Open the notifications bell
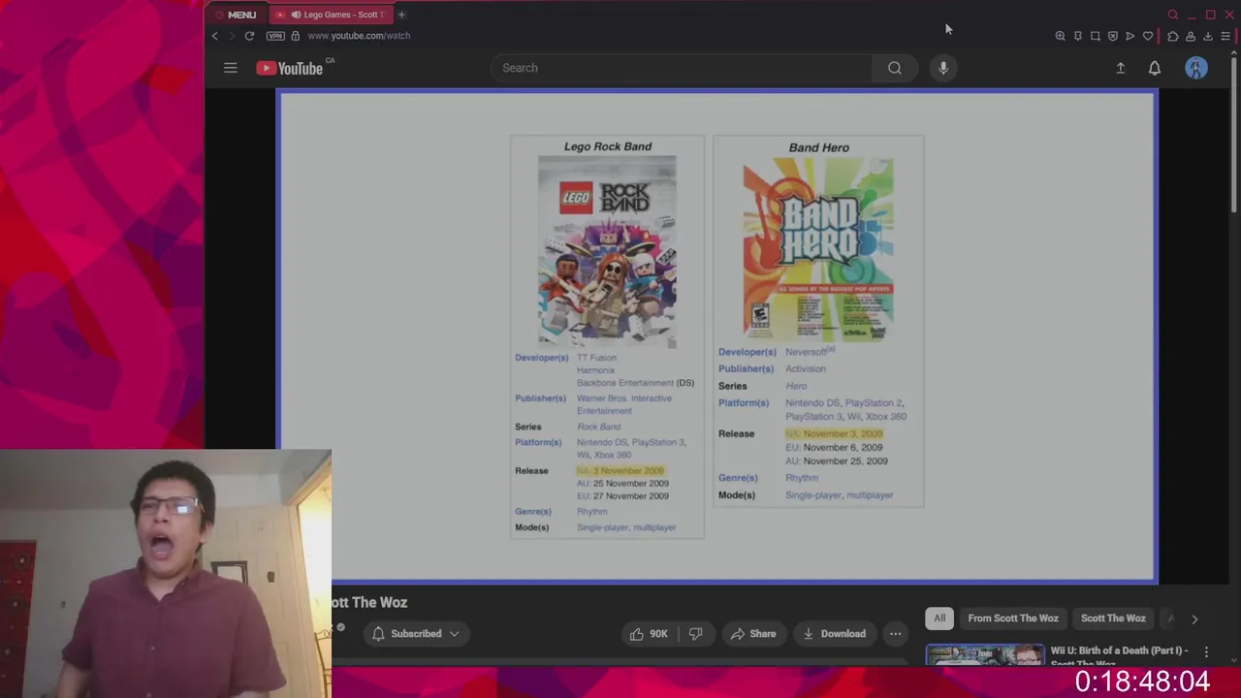1241x698 pixels. pos(1155,68)
